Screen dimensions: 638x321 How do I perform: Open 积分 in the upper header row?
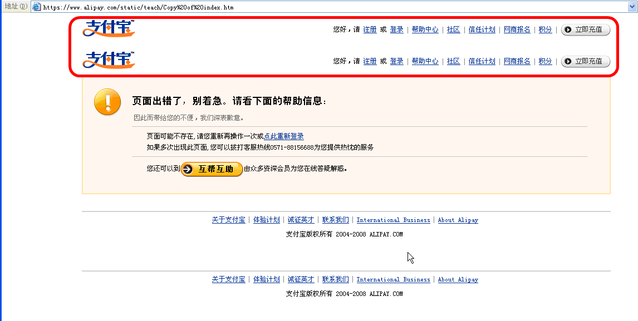click(545, 29)
